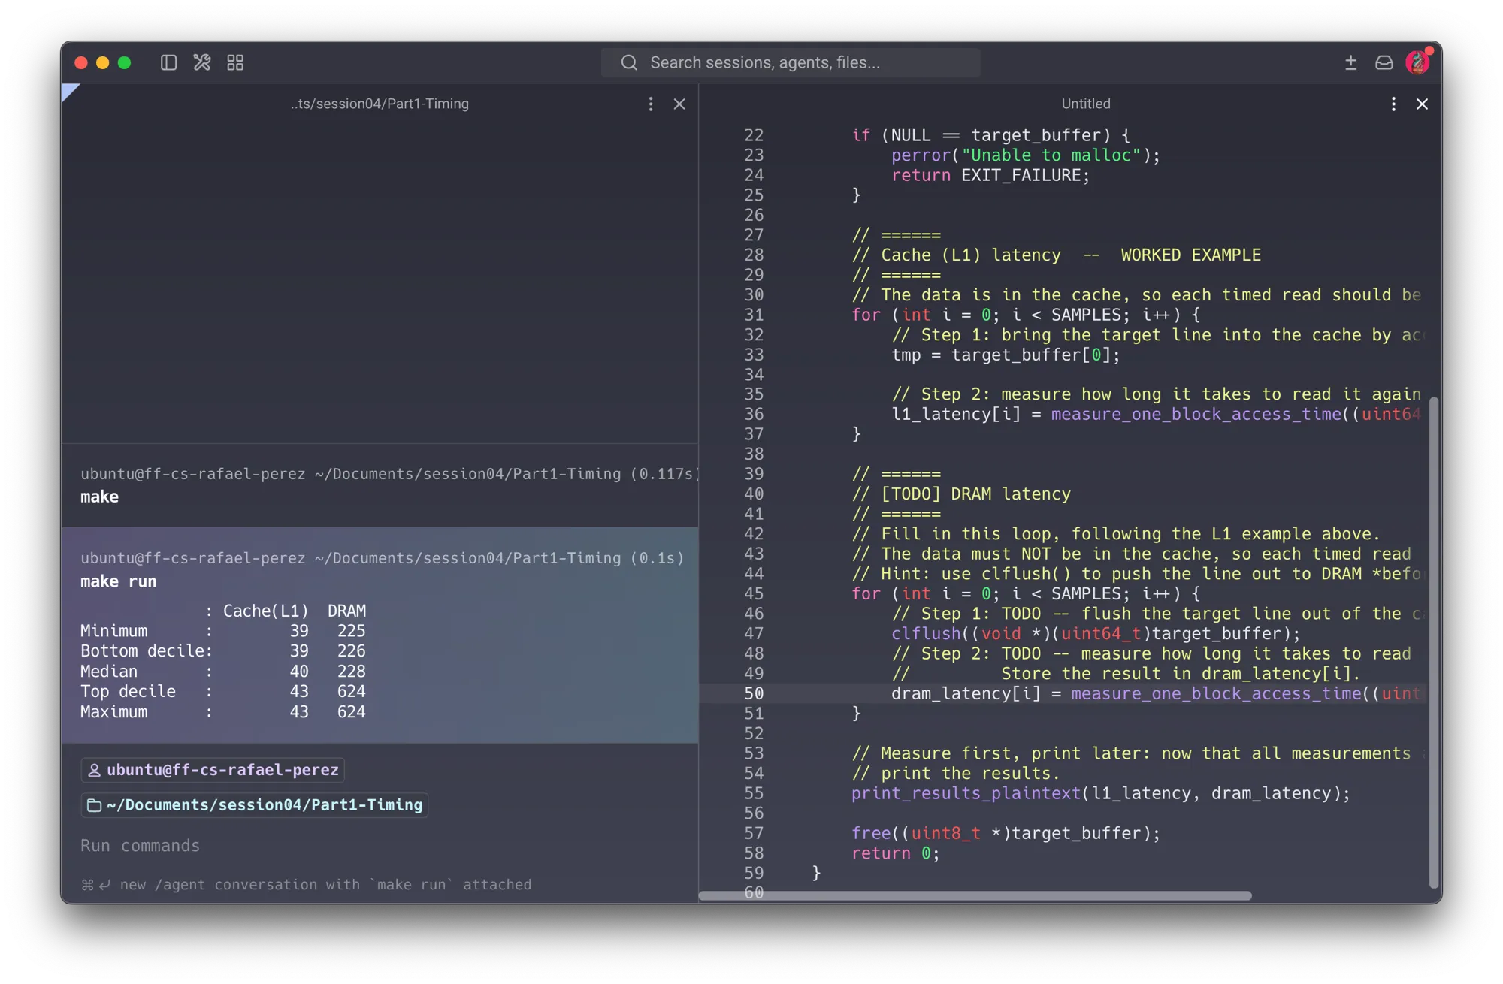The height and width of the screenshot is (984, 1503).
Task: Click the macOS yellow minimize button
Action: tap(103, 62)
